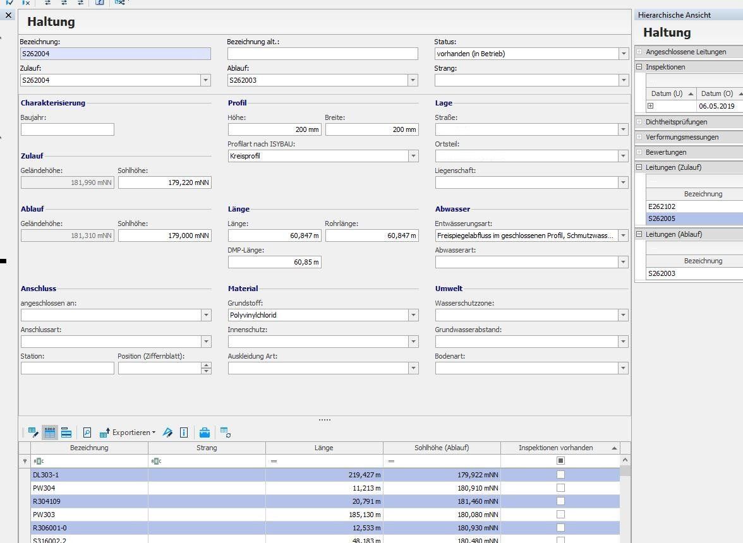The width and height of the screenshot is (743, 543).
Task: Click the eraser clear filter icon
Action: (167, 433)
